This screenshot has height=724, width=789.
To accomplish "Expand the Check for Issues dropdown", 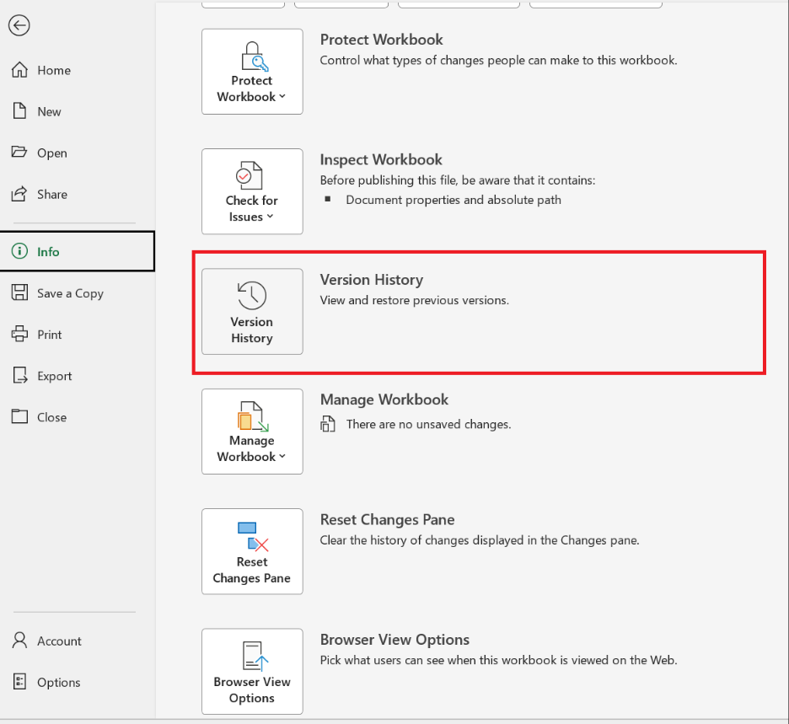I will pyautogui.click(x=251, y=191).
